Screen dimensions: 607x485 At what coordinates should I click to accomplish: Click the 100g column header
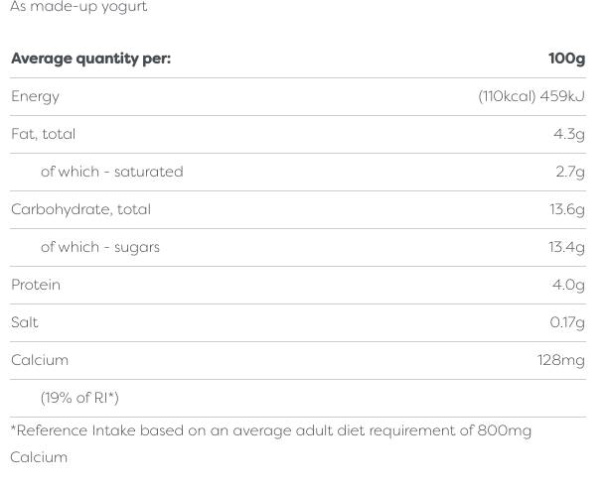tap(566, 59)
